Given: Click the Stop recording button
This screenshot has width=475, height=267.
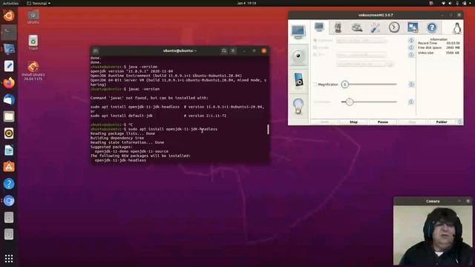Looking at the screenshot, I should (x=353, y=122).
